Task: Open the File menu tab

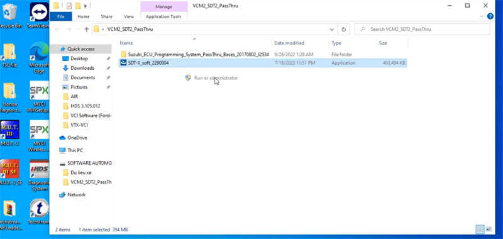Action: pyautogui.click(x=61, y=17)
